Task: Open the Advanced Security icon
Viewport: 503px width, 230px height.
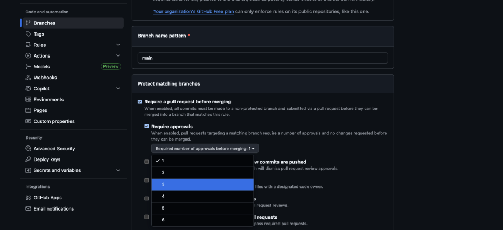Action: (x=28, y=149)
